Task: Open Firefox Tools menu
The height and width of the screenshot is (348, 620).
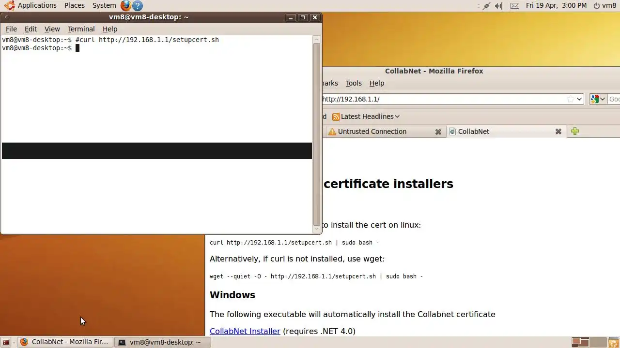Action: [x=354, y=83]
